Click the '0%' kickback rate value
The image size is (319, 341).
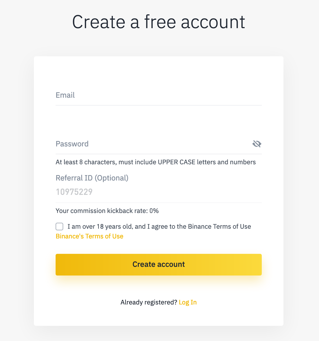click(x=154, y=211)
